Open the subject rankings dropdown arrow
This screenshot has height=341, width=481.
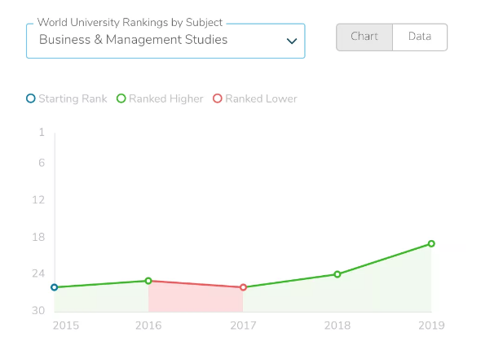click(x=291, y=41)
